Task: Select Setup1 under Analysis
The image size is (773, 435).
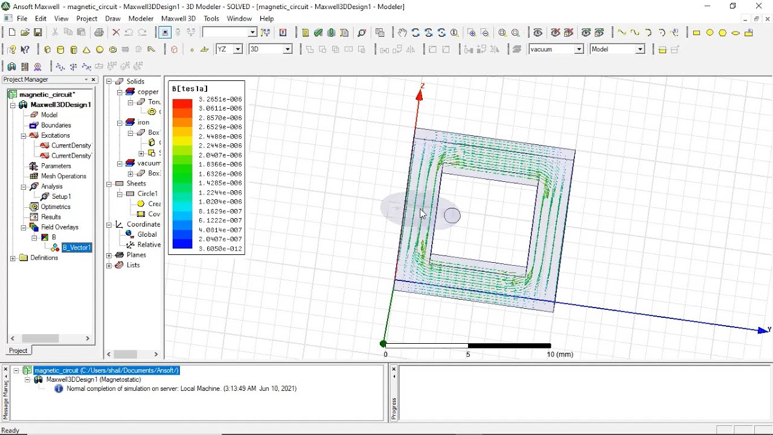Action: coord(61,196)
